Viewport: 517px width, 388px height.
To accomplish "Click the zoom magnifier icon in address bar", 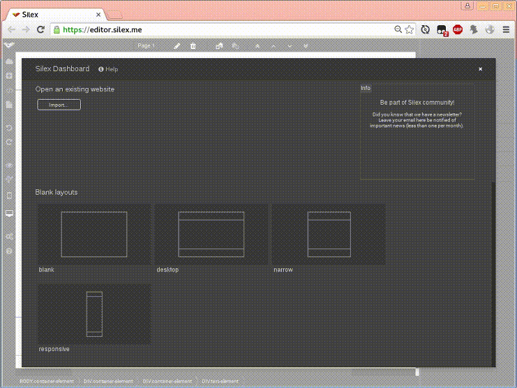I will 398,29.
